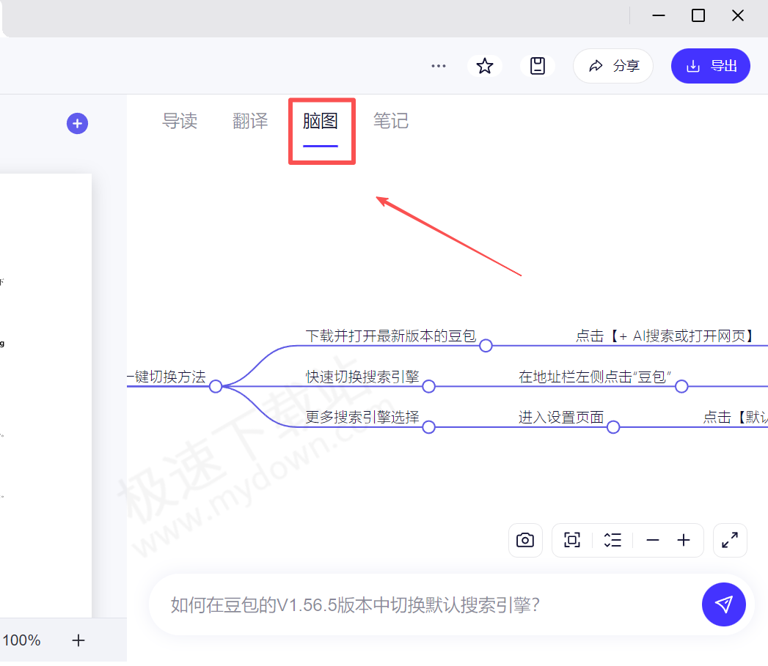Zoom out using the minus icon
Viewport: 768px width, 666px height.
click(652, 540)
